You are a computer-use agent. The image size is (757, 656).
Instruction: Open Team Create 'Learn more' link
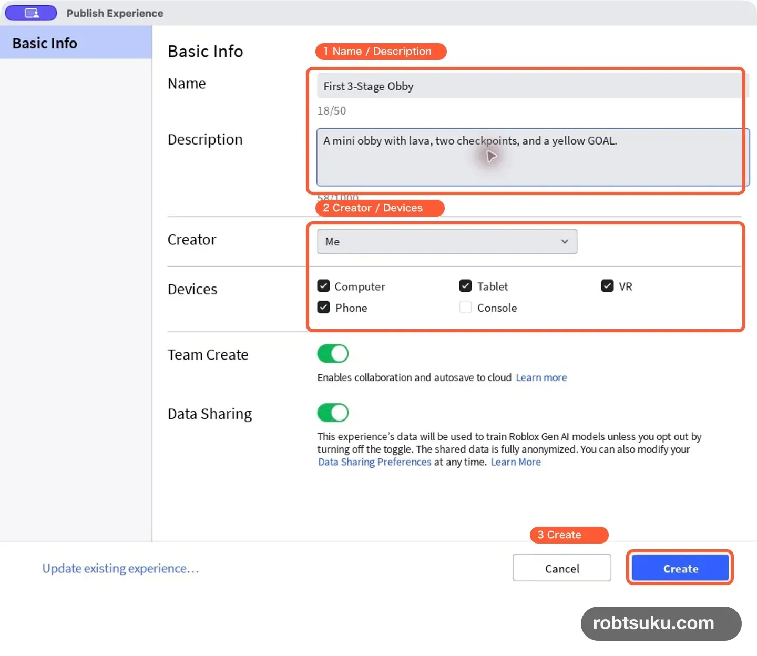541,377
